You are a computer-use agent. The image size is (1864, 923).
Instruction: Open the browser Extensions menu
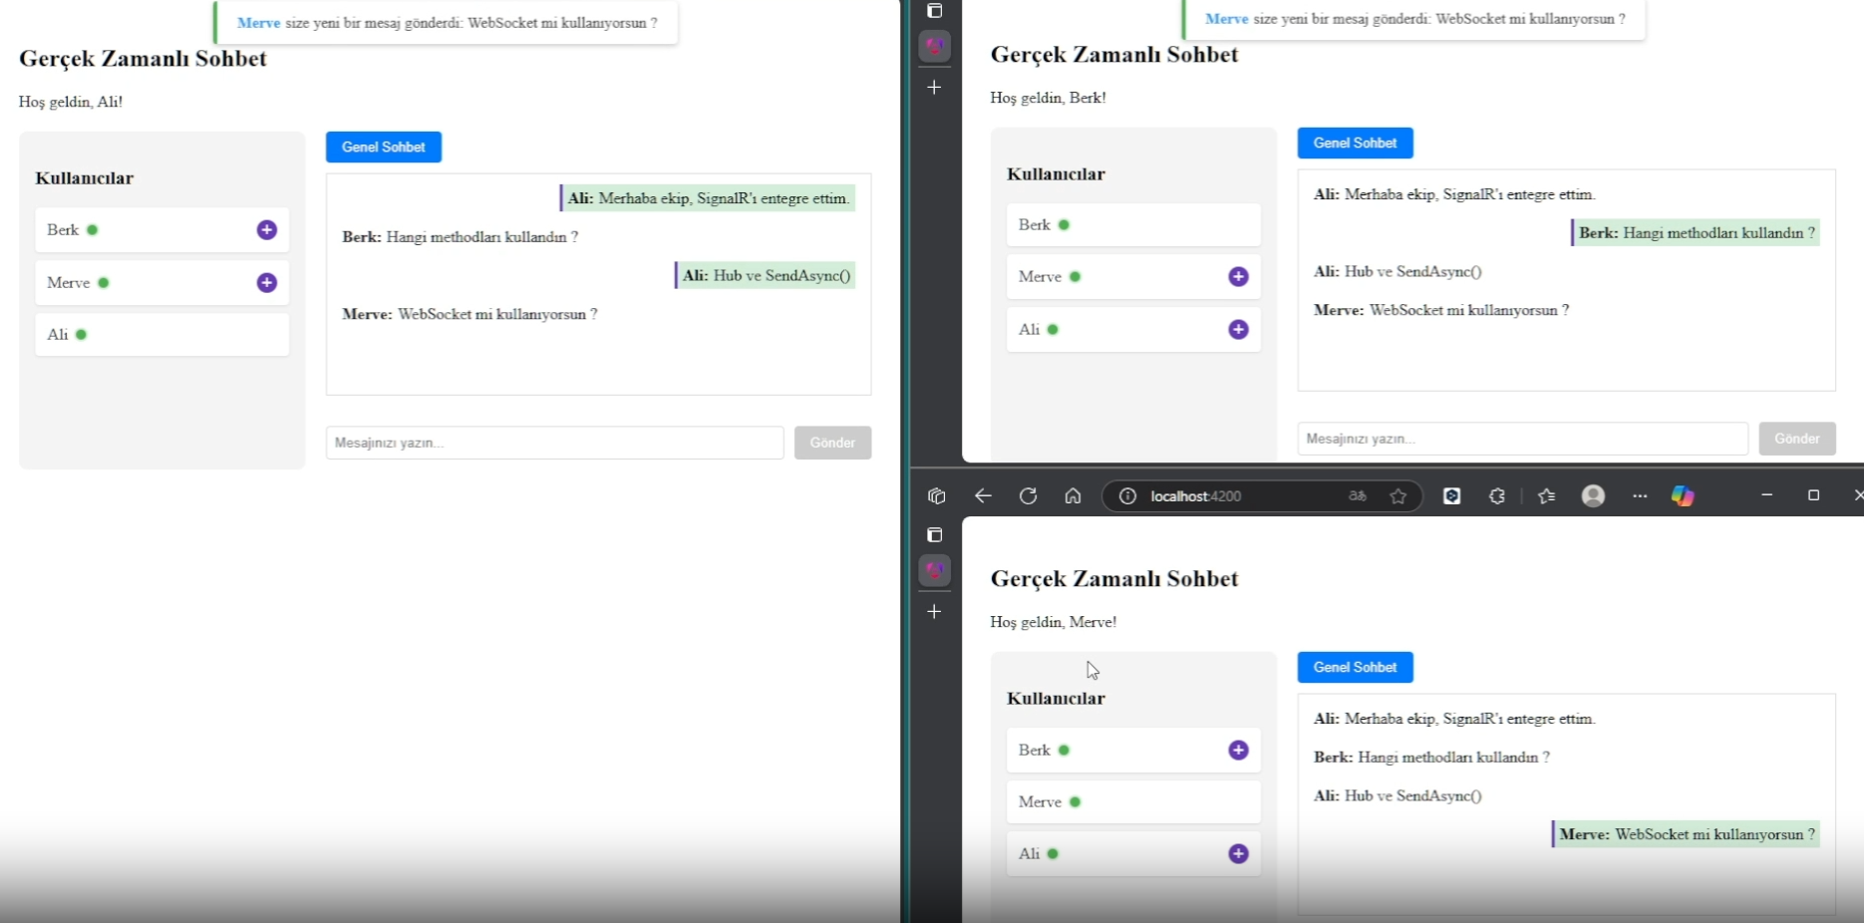point(1496,496)
